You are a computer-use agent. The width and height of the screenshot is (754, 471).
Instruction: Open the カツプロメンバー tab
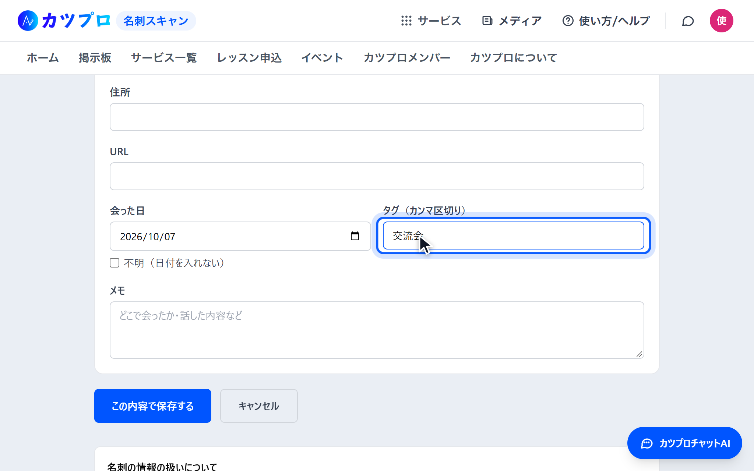[407, 58]
